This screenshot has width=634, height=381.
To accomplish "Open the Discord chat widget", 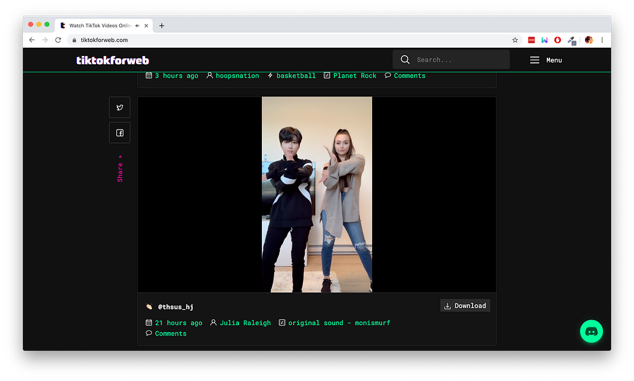I will click(591, 331).
